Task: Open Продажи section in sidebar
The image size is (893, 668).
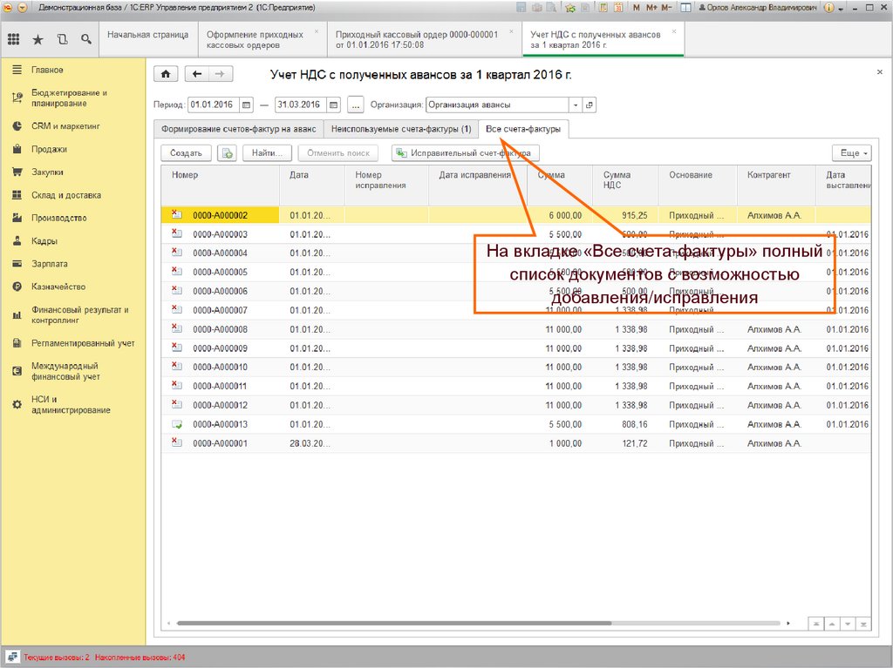Action: [49, 149]
